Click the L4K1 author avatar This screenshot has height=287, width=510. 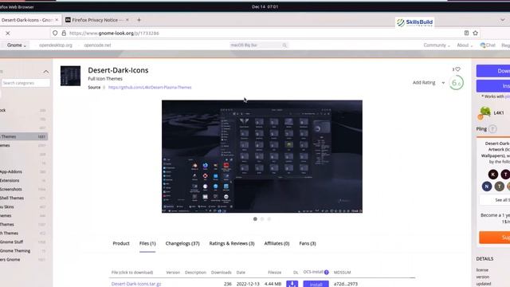click(484, 112)
